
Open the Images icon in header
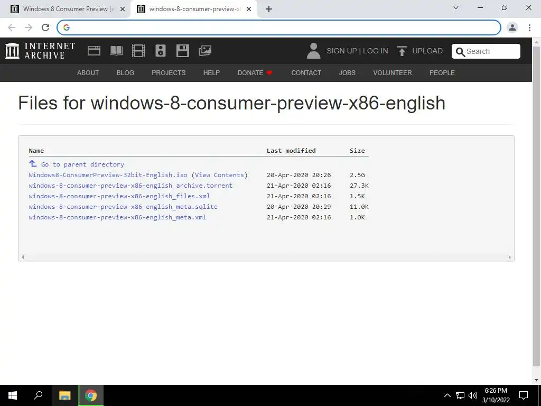[205, 51]
